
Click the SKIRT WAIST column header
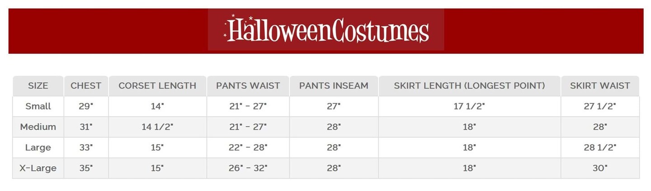[x=600, y=86]
